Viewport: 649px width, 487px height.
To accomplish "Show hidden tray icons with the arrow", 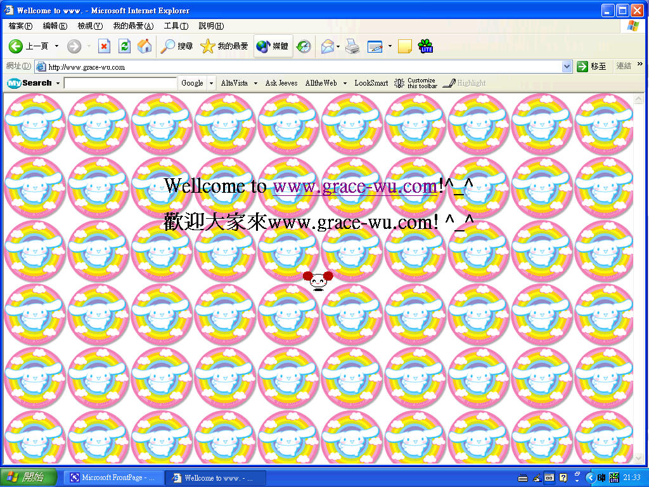I will tap(591, 478).
